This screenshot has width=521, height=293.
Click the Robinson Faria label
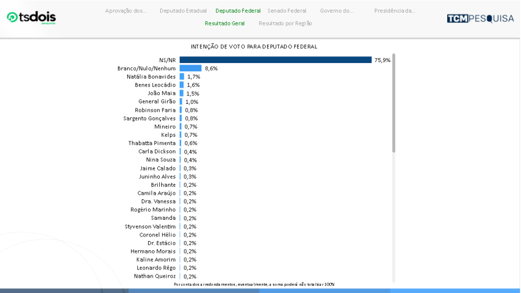pyautogui.click(x=155, y=110)
